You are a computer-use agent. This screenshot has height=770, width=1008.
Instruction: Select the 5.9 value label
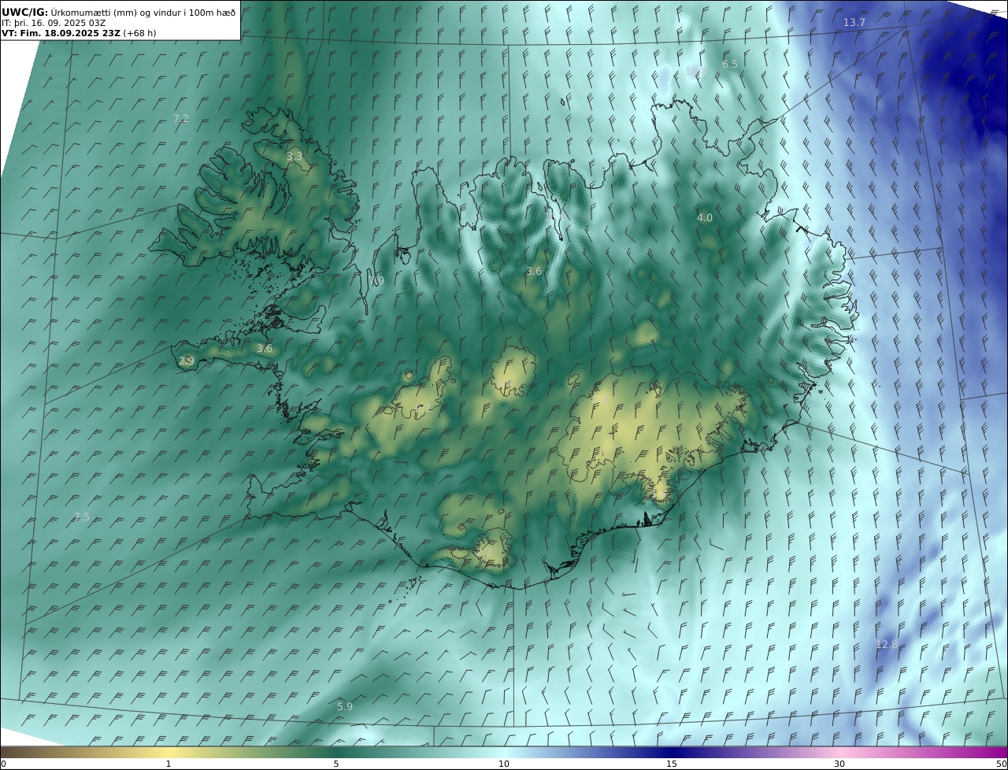[x=345, y=706]
